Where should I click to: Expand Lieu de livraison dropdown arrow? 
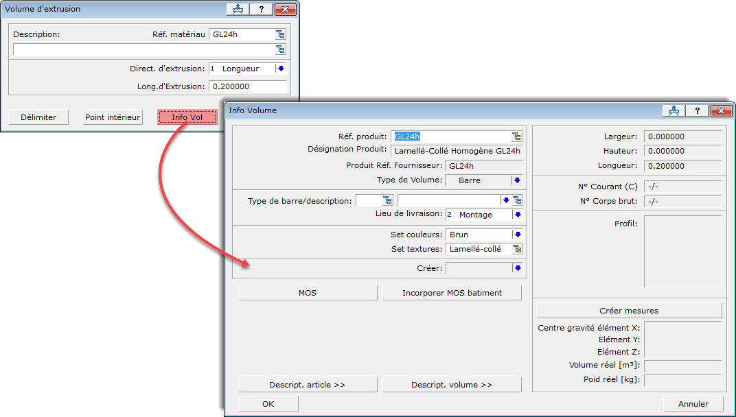point(517,215)
